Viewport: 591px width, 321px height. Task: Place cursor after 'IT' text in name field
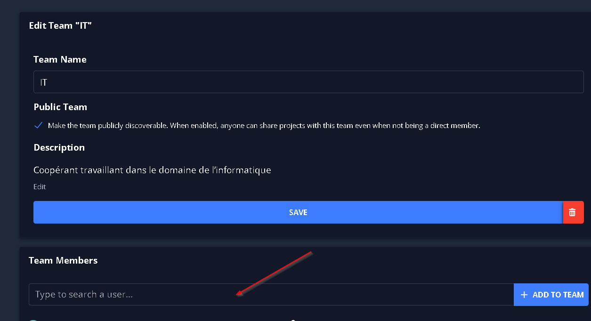48,82
